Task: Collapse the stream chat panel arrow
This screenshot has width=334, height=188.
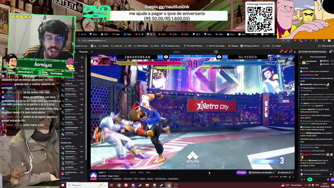Action: click(x=301, y=57)
